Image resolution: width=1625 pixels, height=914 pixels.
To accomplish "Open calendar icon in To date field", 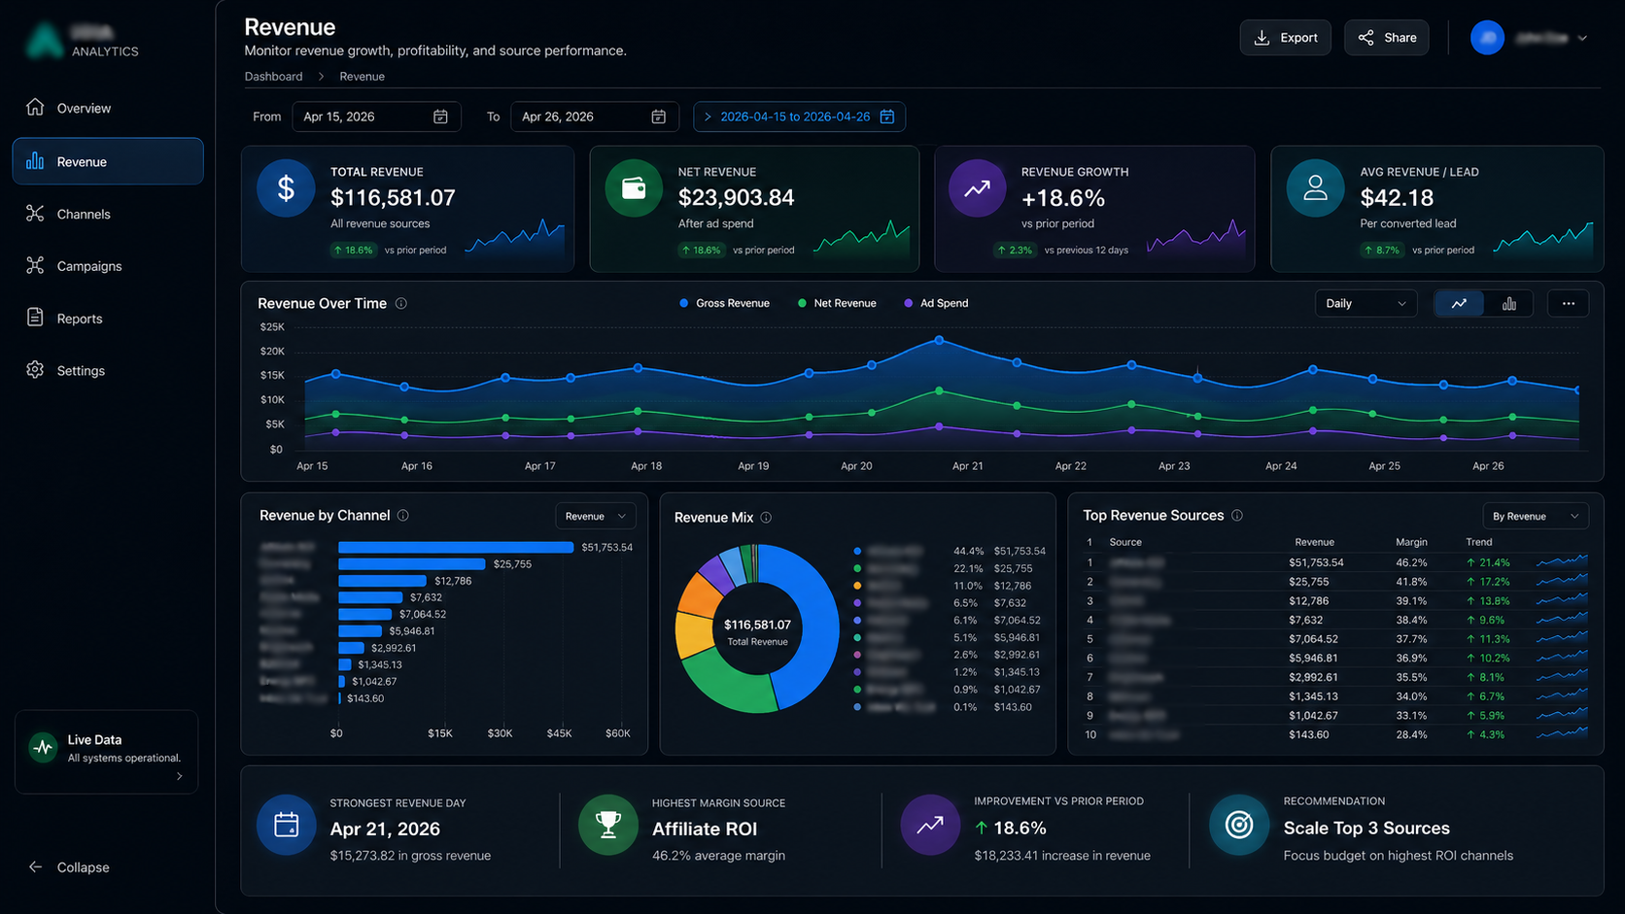I will (658, 117).
